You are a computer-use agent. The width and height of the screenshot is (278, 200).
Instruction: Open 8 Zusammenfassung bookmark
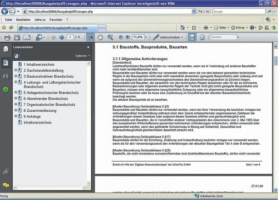coord(40,111)
